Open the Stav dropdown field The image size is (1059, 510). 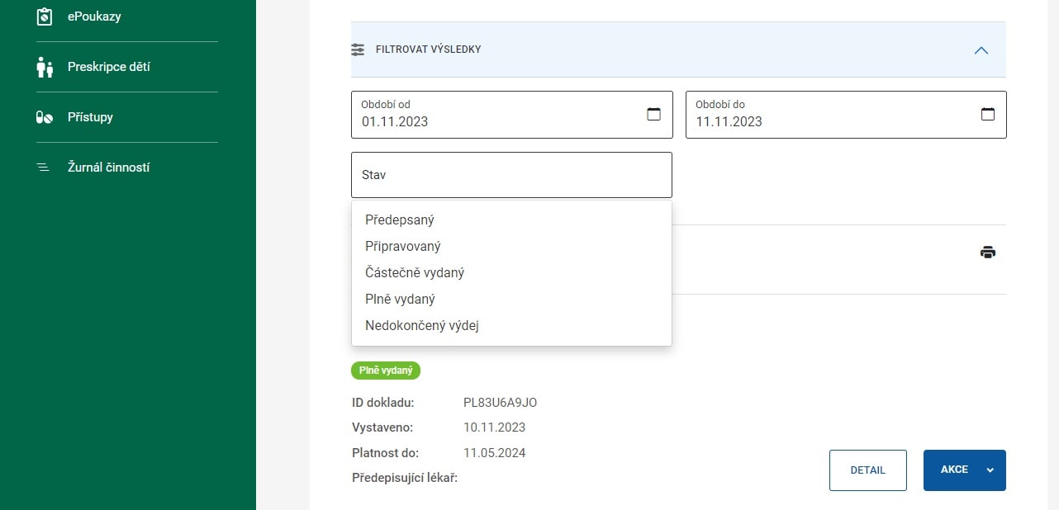pyautogui.click(x=511, y=175)
